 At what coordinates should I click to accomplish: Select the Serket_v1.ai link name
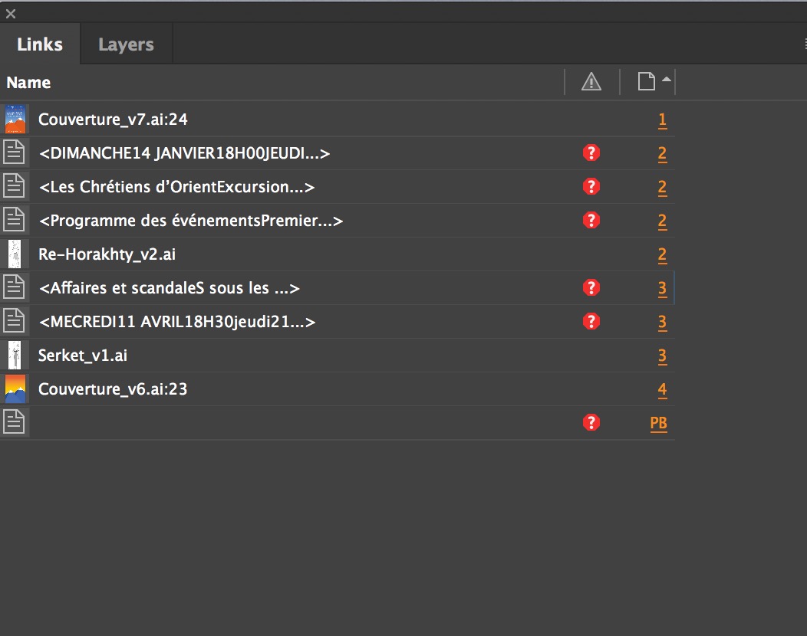pyautogui.click(x=83, y=356)
